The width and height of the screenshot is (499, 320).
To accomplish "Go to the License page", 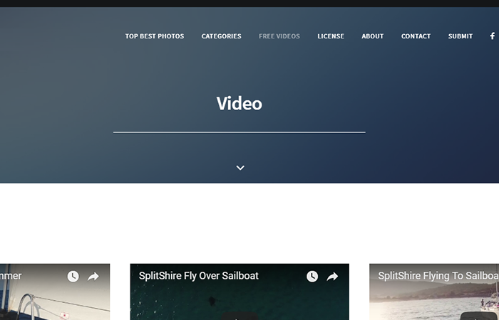I will click(331, 36).
